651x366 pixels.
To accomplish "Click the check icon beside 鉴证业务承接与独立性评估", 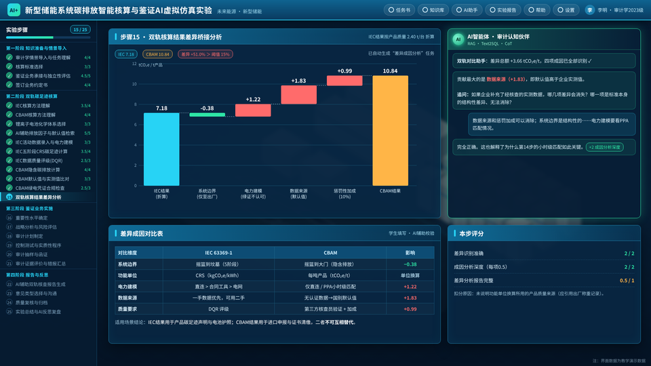I will [x=9, y=75].
